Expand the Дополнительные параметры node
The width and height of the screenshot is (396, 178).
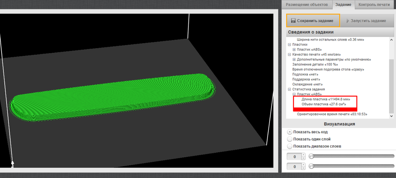tap(294, 60)
